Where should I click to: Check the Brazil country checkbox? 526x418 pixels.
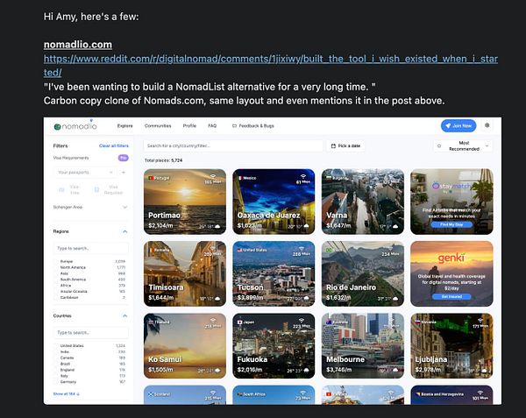[x=56, y=364]
